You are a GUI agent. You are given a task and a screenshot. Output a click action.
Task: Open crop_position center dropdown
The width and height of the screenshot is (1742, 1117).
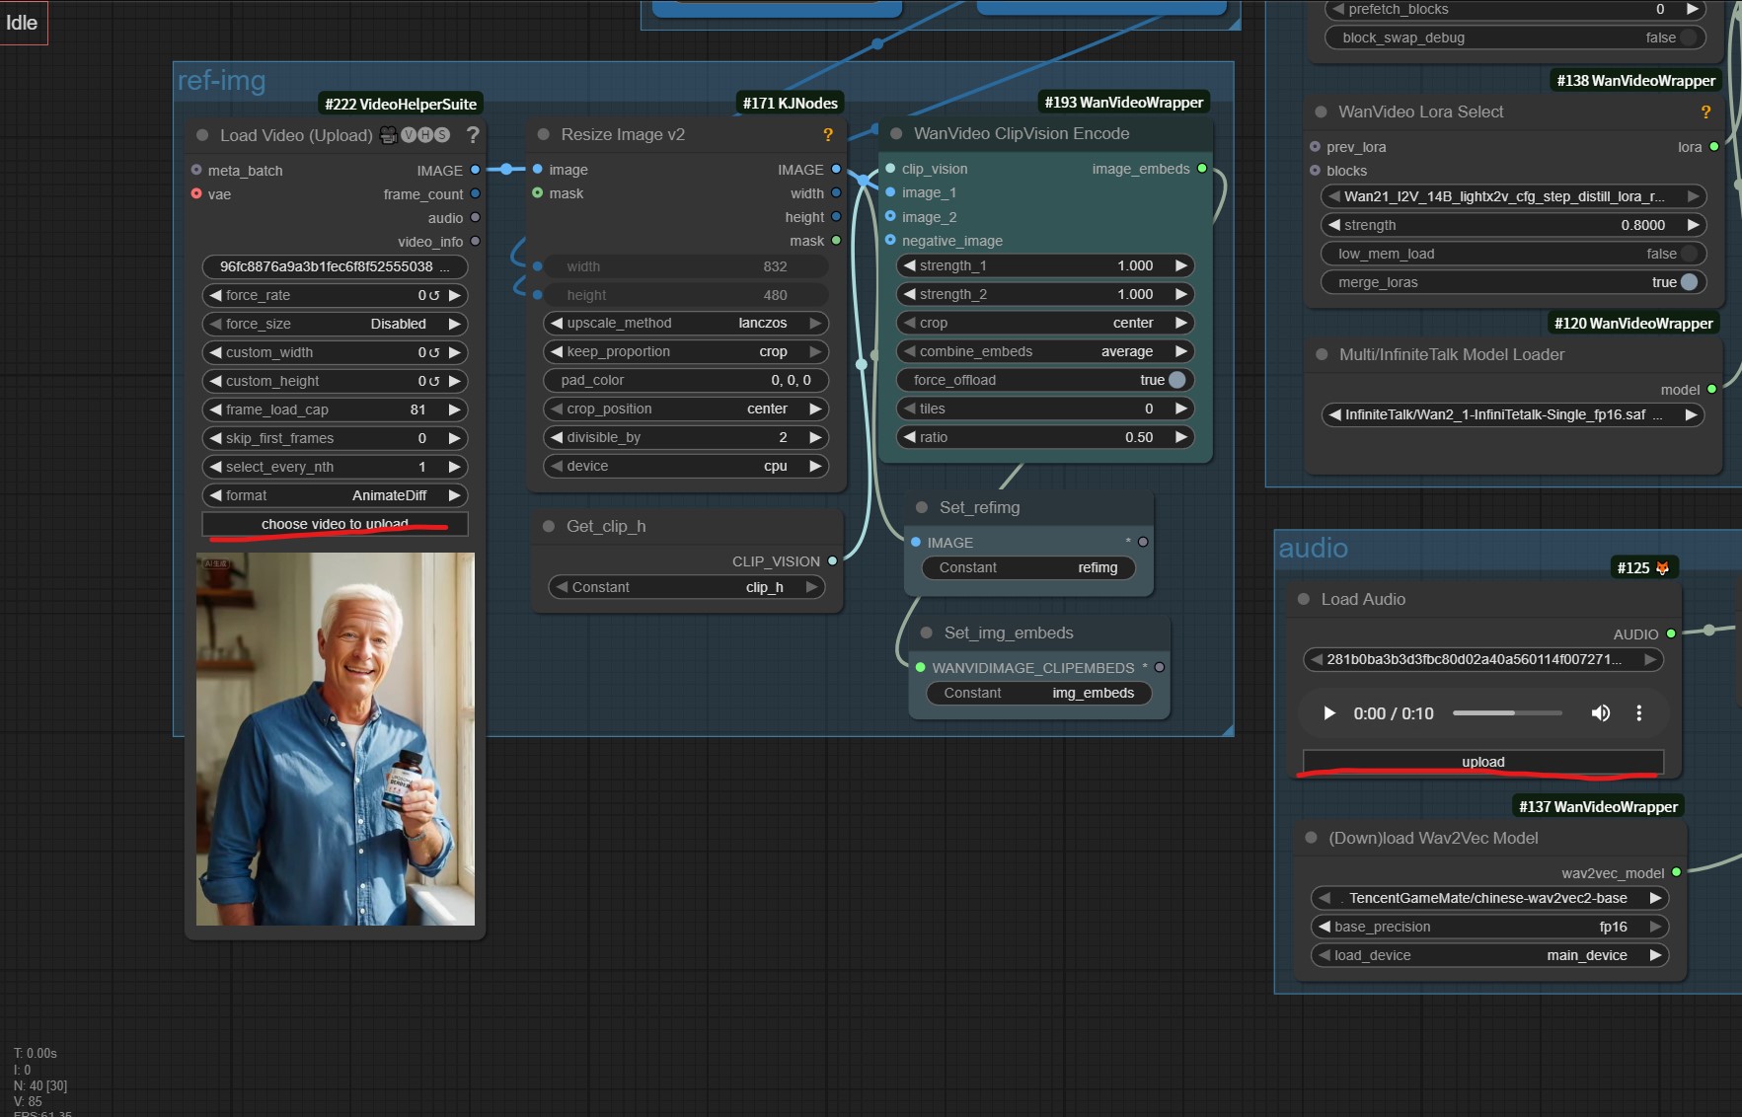686,409
